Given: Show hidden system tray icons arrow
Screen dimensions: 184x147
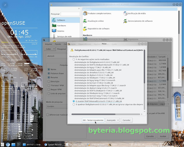Looking at the screenshot, I should pos(143,144).
